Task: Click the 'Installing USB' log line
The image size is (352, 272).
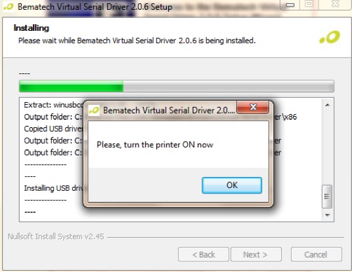Action: (53, 188)
